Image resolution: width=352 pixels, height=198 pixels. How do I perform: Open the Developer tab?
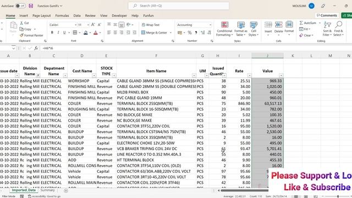point(119,15)
